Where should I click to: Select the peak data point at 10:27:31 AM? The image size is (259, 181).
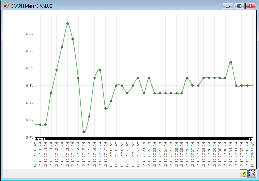tap(230, 62)
